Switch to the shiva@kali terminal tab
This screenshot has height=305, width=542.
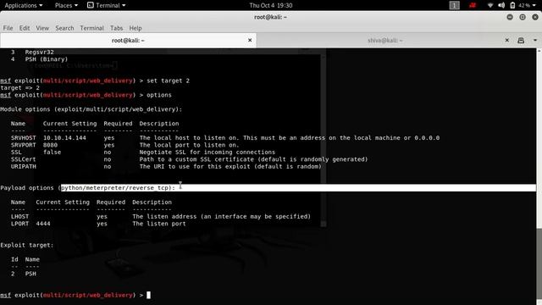tap(385, 41)
